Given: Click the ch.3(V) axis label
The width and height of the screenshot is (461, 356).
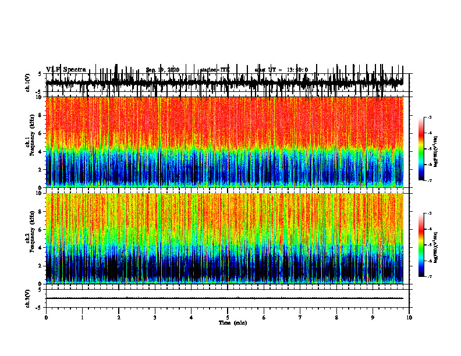Looking at the screenshot, I should (x=28, y=298).
